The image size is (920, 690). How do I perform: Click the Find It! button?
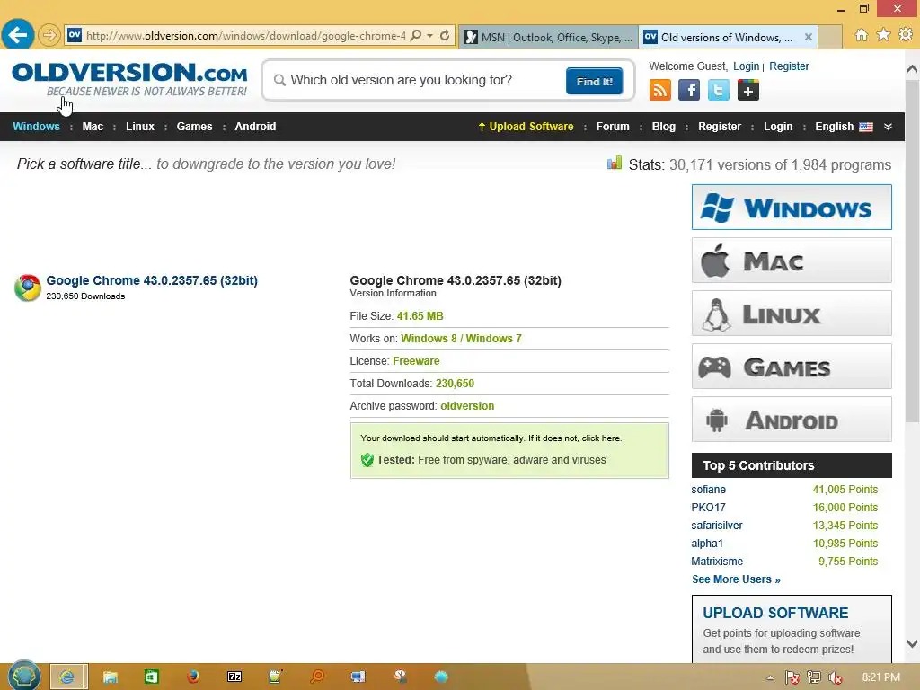point(594,81)
